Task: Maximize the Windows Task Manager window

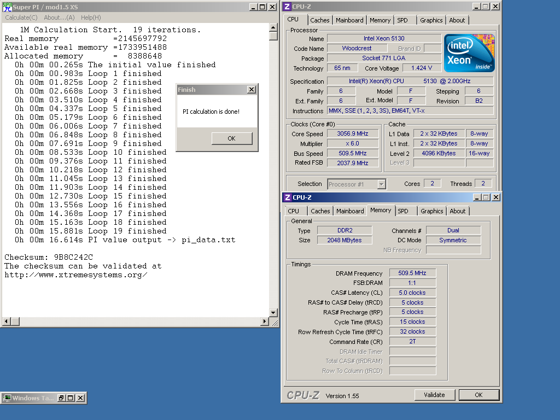Action: click(x=71, y=398)
